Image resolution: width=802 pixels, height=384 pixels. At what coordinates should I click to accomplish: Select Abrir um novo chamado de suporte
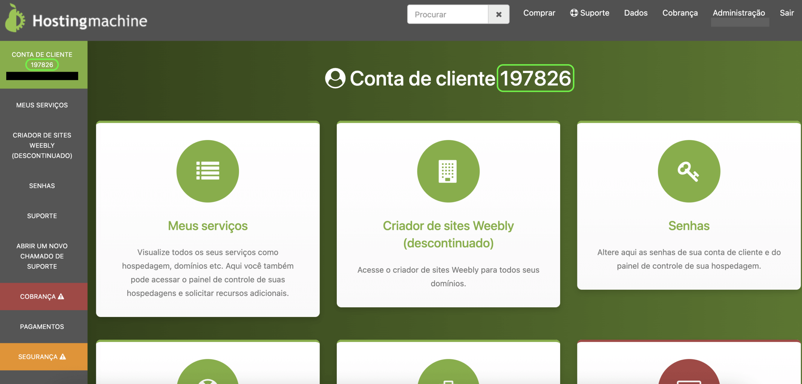click(x=42, y=256)
